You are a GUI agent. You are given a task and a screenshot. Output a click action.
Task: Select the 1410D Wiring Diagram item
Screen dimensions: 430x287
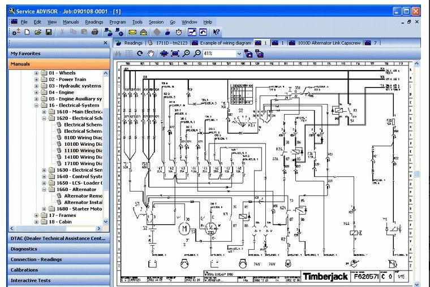(x=83, y=157)
